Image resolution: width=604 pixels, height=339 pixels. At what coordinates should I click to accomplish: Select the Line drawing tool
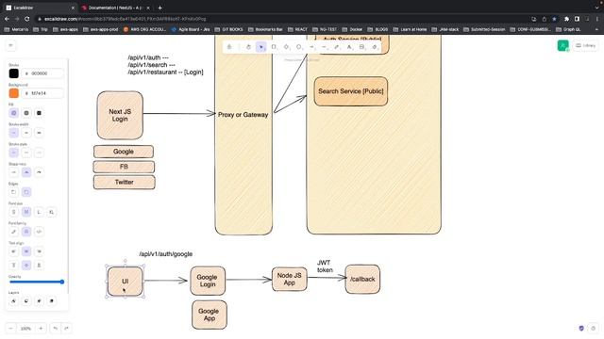324,47
